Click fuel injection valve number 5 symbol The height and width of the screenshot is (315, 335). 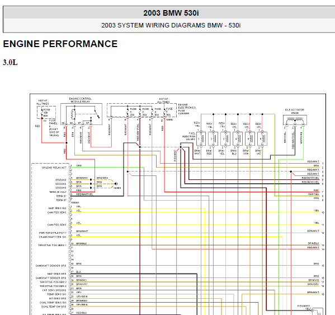(250, 139)
